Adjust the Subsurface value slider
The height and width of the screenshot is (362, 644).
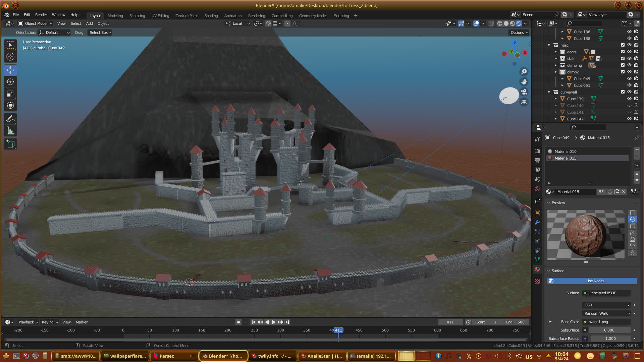coord(609,330)
